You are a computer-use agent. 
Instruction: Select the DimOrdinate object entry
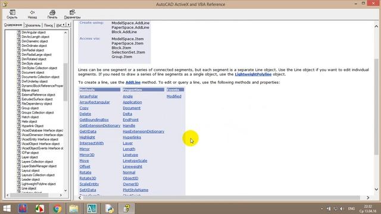[x=34, y=46]
